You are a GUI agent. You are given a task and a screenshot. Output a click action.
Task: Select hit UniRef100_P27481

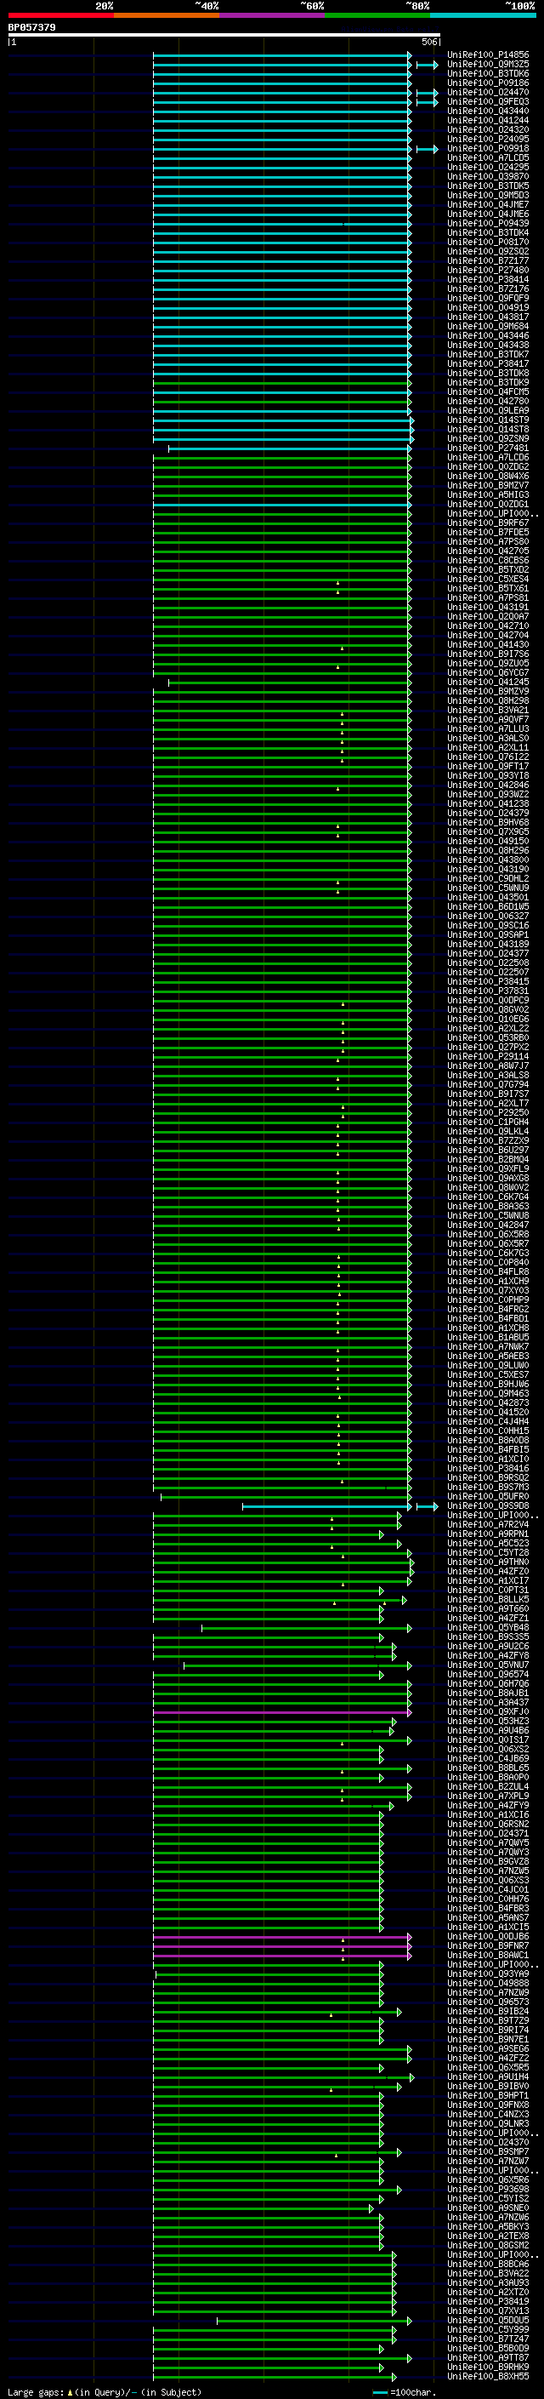pyautogui.click(x=487, y=448)
